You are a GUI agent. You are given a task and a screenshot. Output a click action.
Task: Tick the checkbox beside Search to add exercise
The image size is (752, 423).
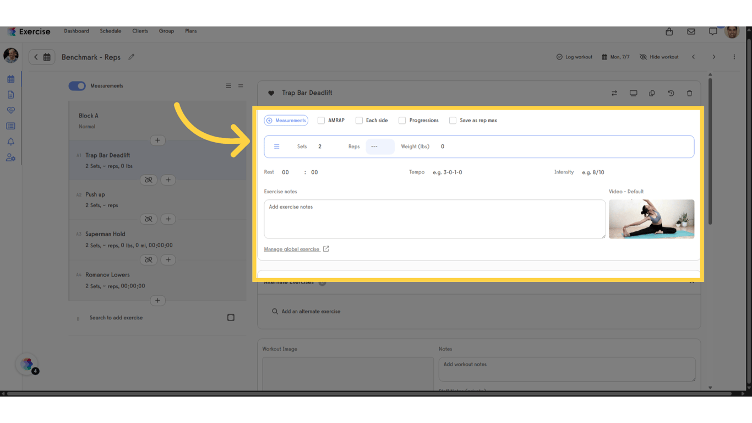tap(231, 318)
